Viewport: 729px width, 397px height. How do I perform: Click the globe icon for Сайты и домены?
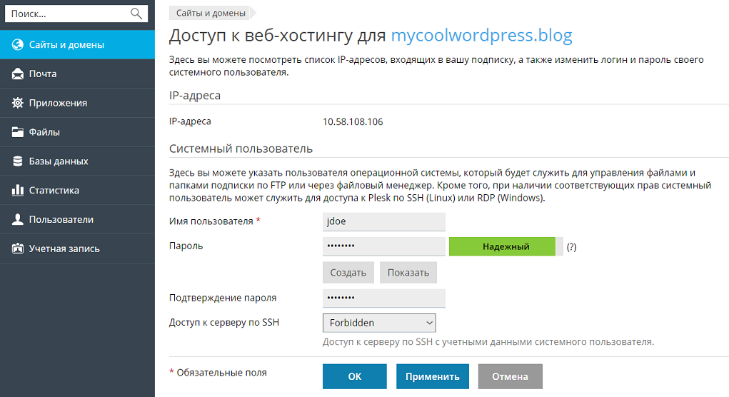click(18, 45)
